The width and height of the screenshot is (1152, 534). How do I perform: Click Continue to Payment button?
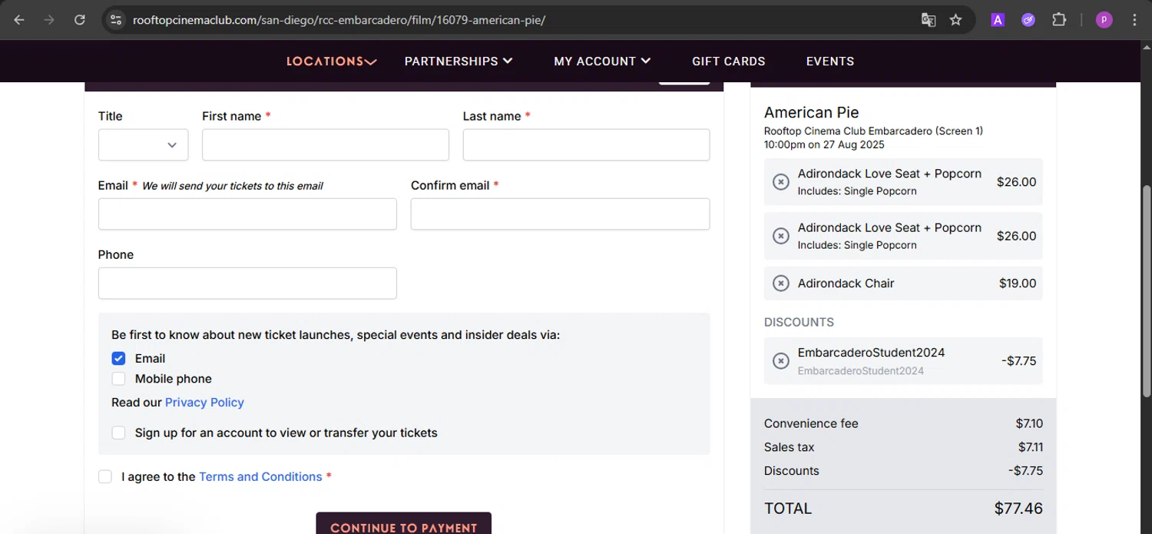point(404,524)
